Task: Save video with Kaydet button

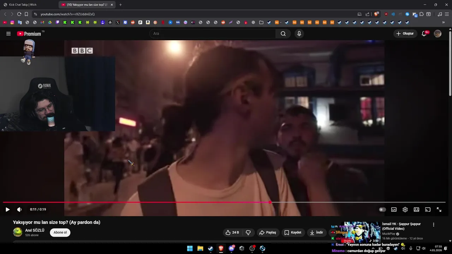Action: (x=293, y=232)
